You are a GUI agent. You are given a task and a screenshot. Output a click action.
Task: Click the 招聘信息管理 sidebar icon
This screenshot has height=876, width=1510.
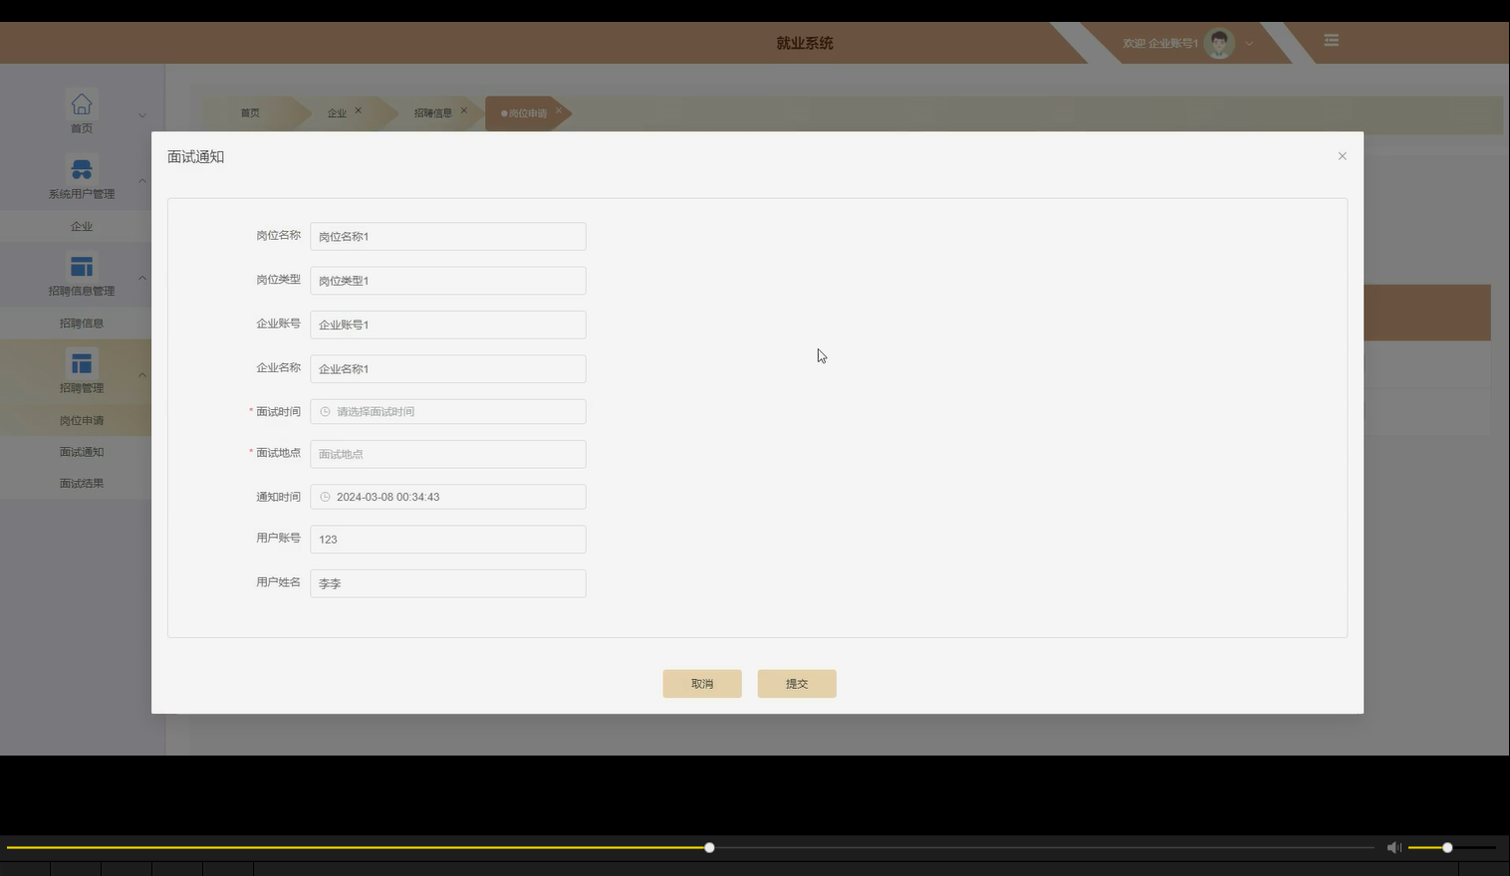coord(82,266)
